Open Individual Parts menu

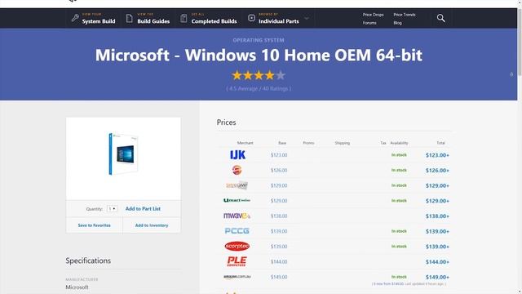[x=279, y=21]
